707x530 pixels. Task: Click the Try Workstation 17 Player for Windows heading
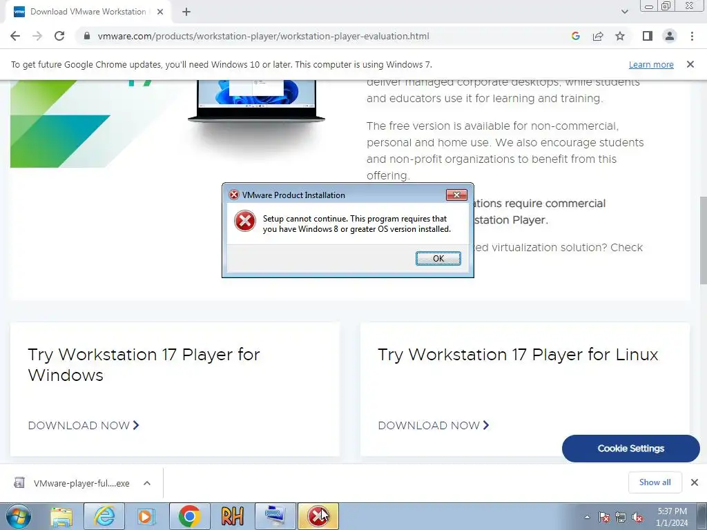pos(144,364)
